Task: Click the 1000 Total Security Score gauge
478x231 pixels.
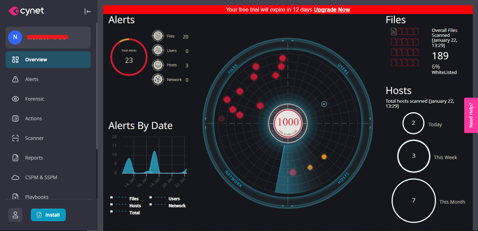Action: click(x=288, y=122)
